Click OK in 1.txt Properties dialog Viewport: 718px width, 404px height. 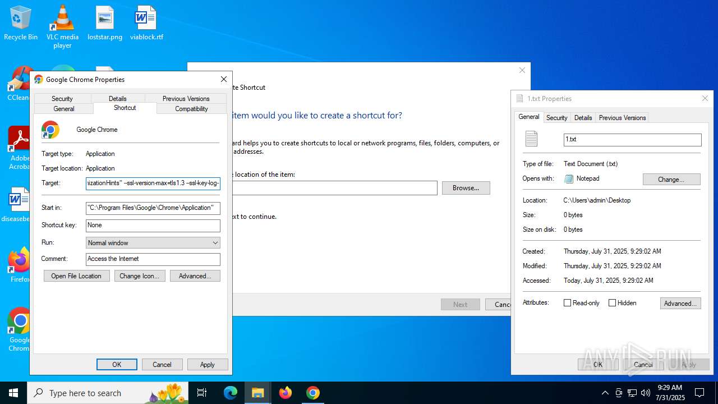(x=598, y=365)
